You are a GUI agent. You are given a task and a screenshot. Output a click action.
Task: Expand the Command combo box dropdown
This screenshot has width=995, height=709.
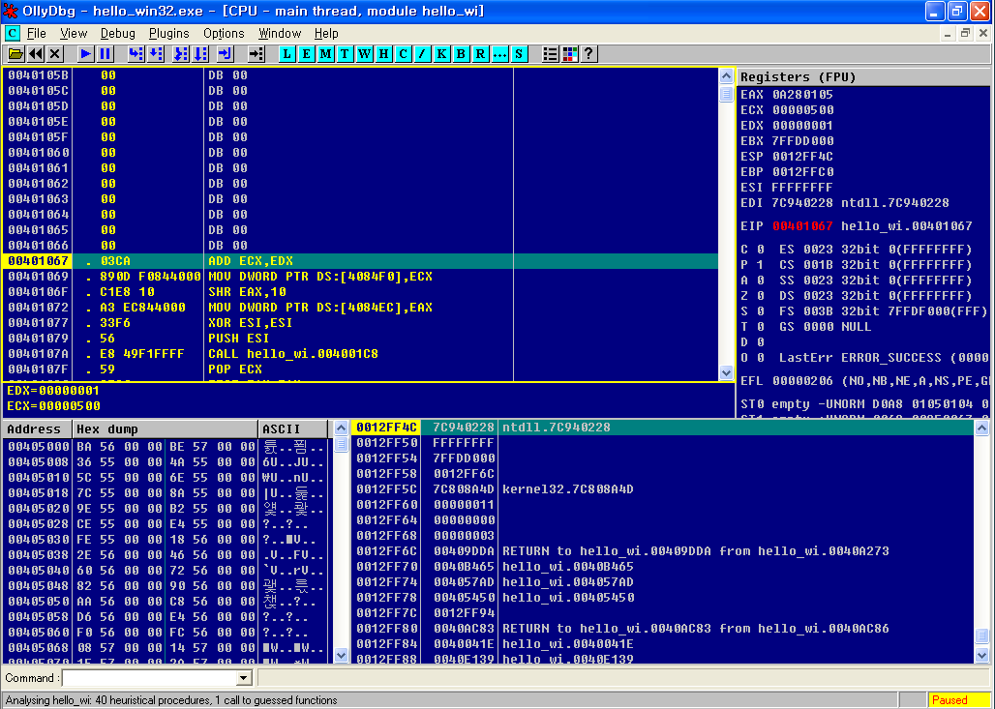pyautogui.click(x=244, y=678)
